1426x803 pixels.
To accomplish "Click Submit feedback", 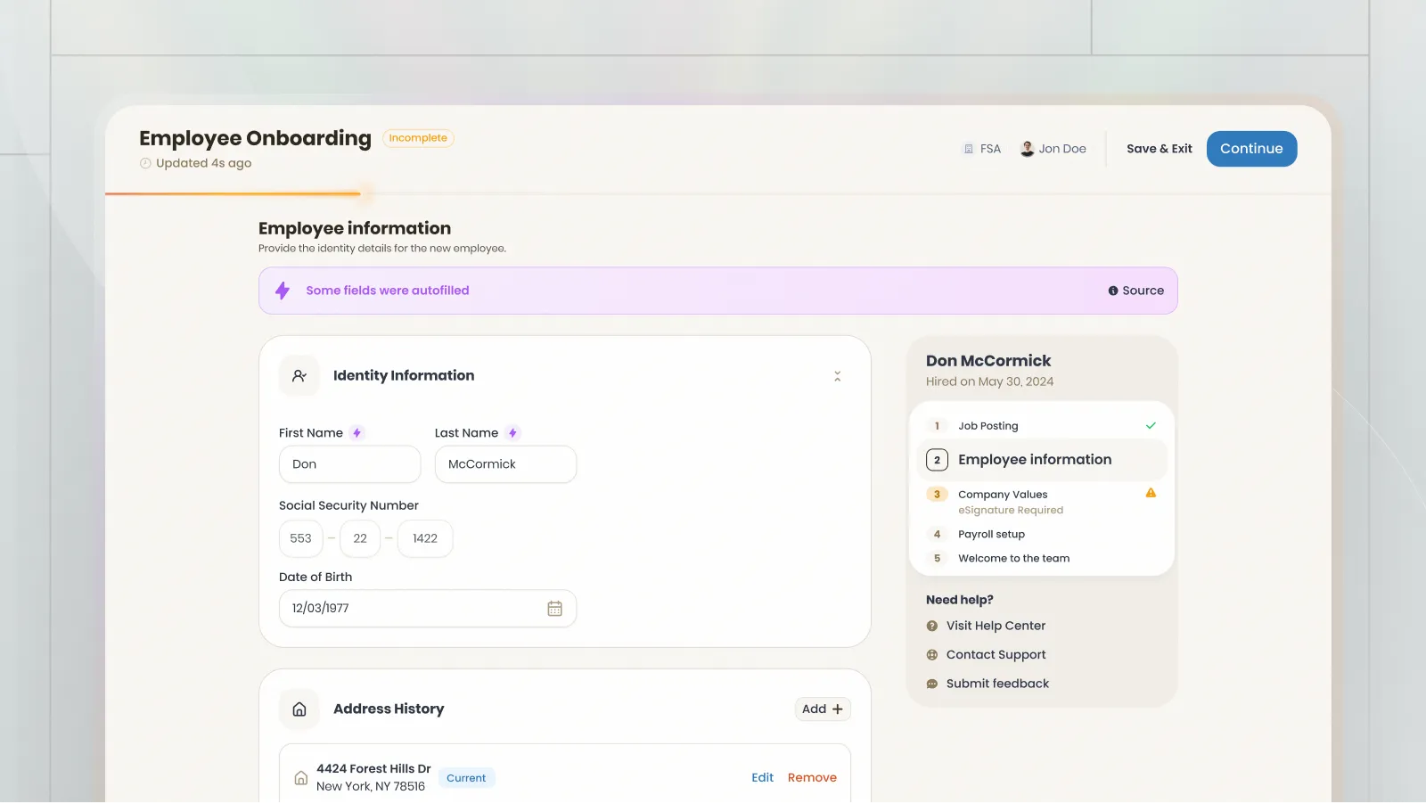I will click(x=997, y=684).
